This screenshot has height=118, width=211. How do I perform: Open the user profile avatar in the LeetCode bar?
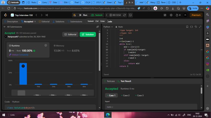coord(185,15)
